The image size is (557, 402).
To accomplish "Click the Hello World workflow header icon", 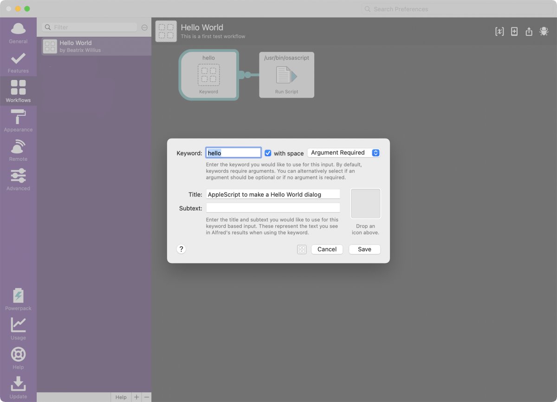I will (166, 31).
